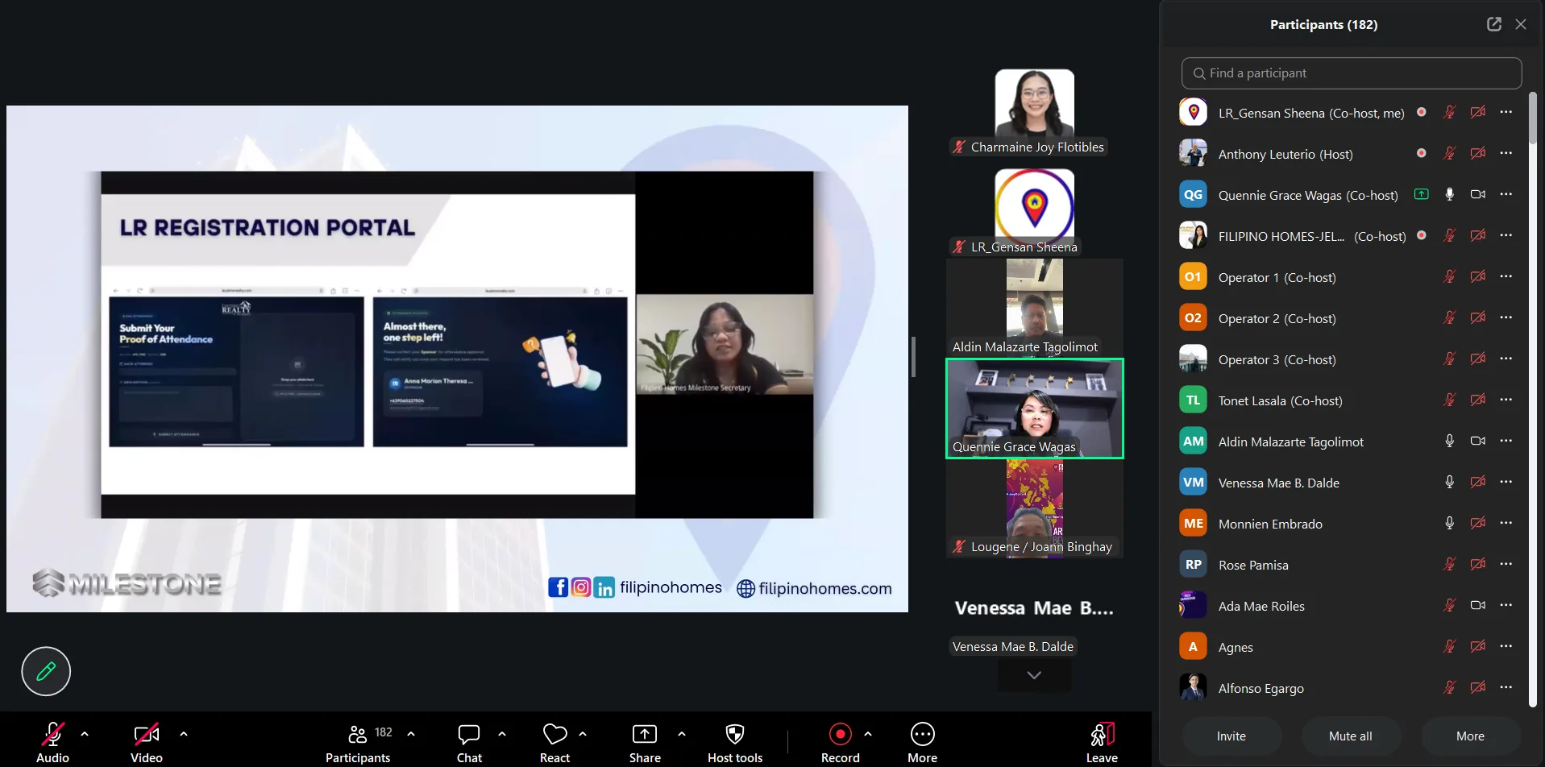This screenshot has height=767, width=1545.
Task: Expand the Share options caret
Action: tap(682, 734)
